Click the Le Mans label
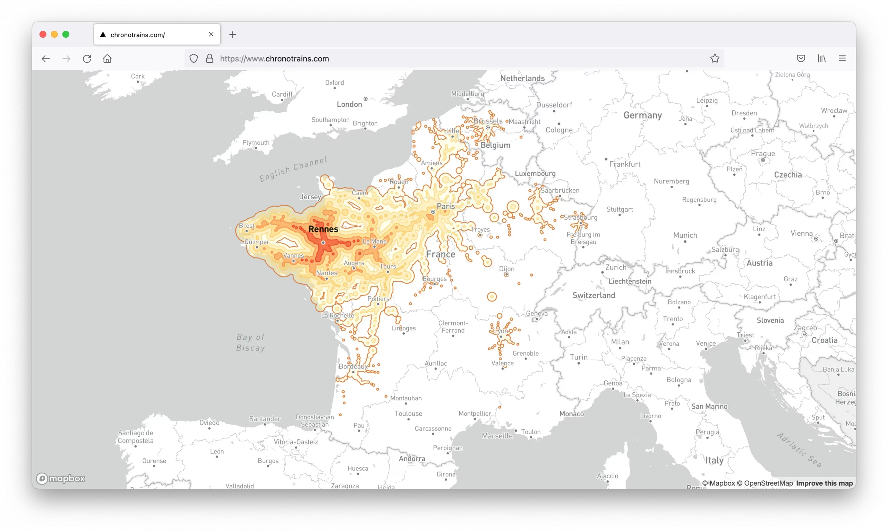This screenshot has width=888, height=531. [374, 241]
